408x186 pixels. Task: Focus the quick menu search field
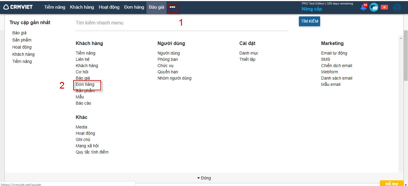[x=181, y=23]
